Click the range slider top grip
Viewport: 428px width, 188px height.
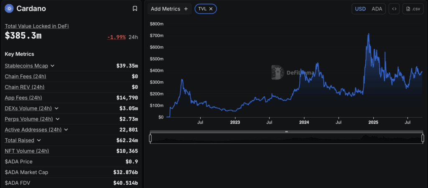coord(287,131)
